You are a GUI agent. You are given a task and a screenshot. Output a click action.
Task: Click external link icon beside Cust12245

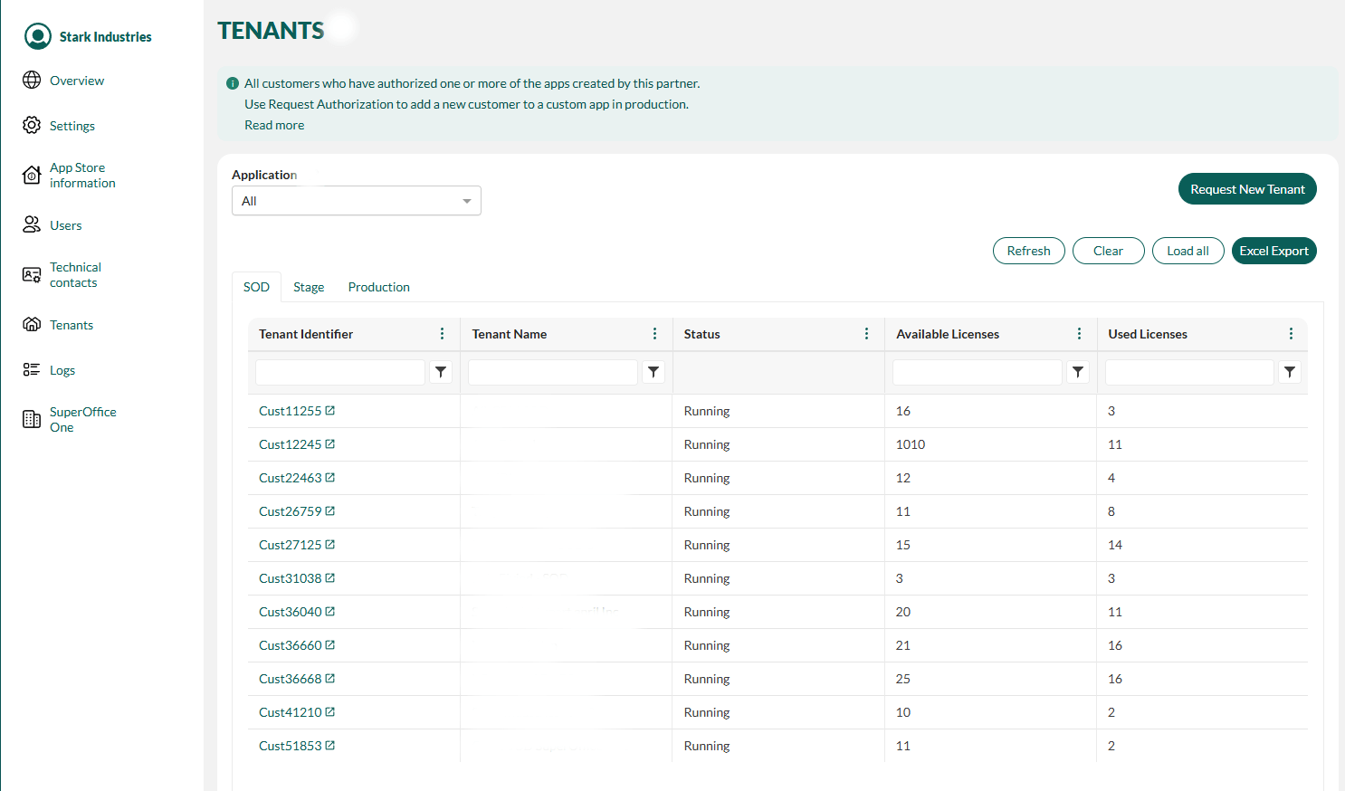(x=330, y=444)
